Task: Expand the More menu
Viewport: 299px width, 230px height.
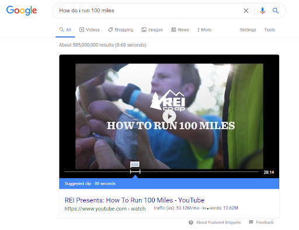Action: pos(204,30)
